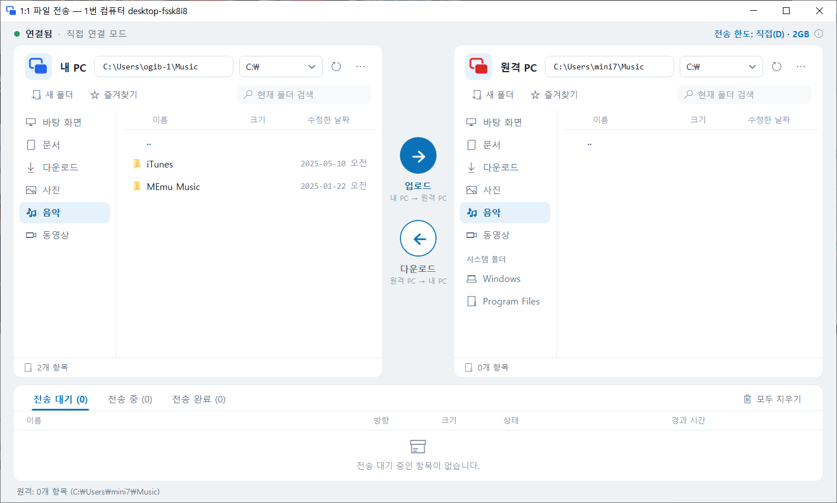
Task: Refresh the remote PC folder
Action: pyautogui.click(x=777, y=67)
